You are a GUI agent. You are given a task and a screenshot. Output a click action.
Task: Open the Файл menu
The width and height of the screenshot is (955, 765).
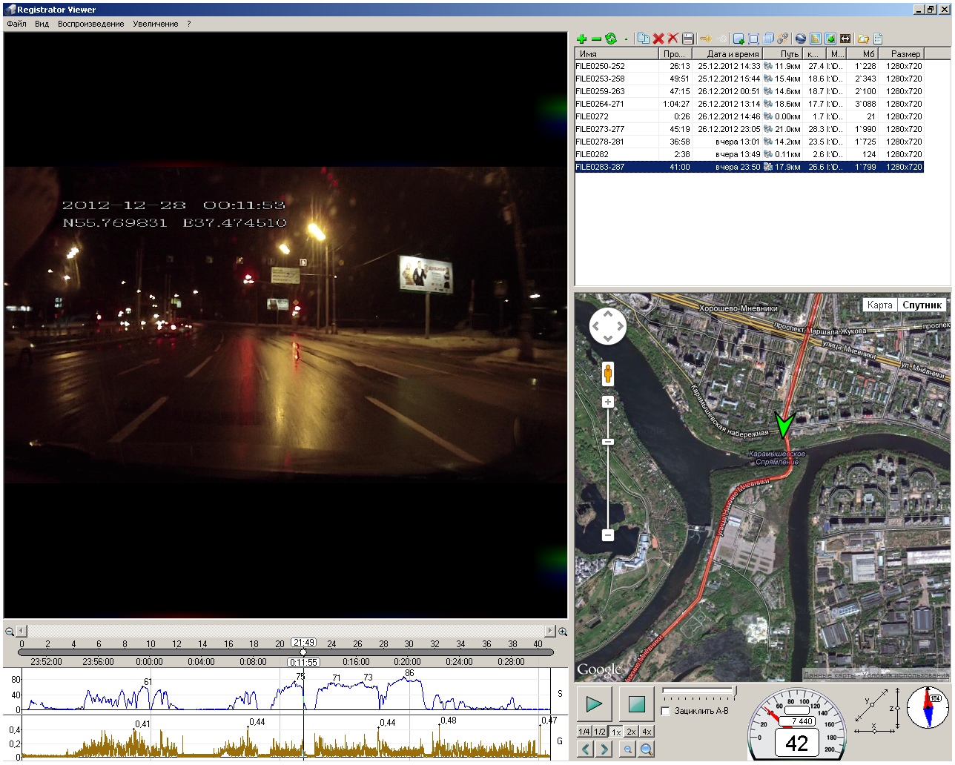[16, 24]
